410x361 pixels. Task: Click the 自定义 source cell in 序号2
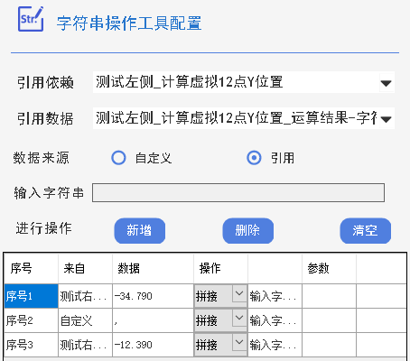click(85, 320)
